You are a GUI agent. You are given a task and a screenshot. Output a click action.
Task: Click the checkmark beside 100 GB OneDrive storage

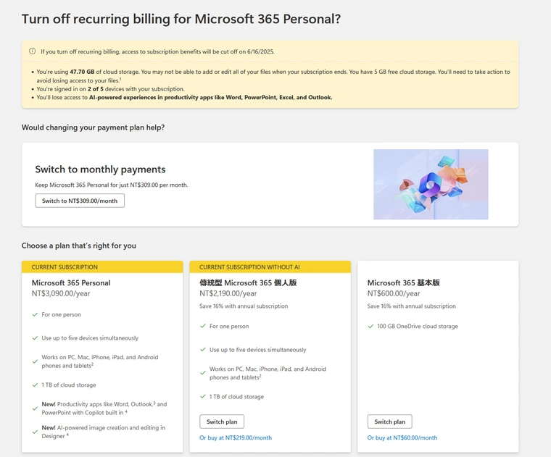370,326
